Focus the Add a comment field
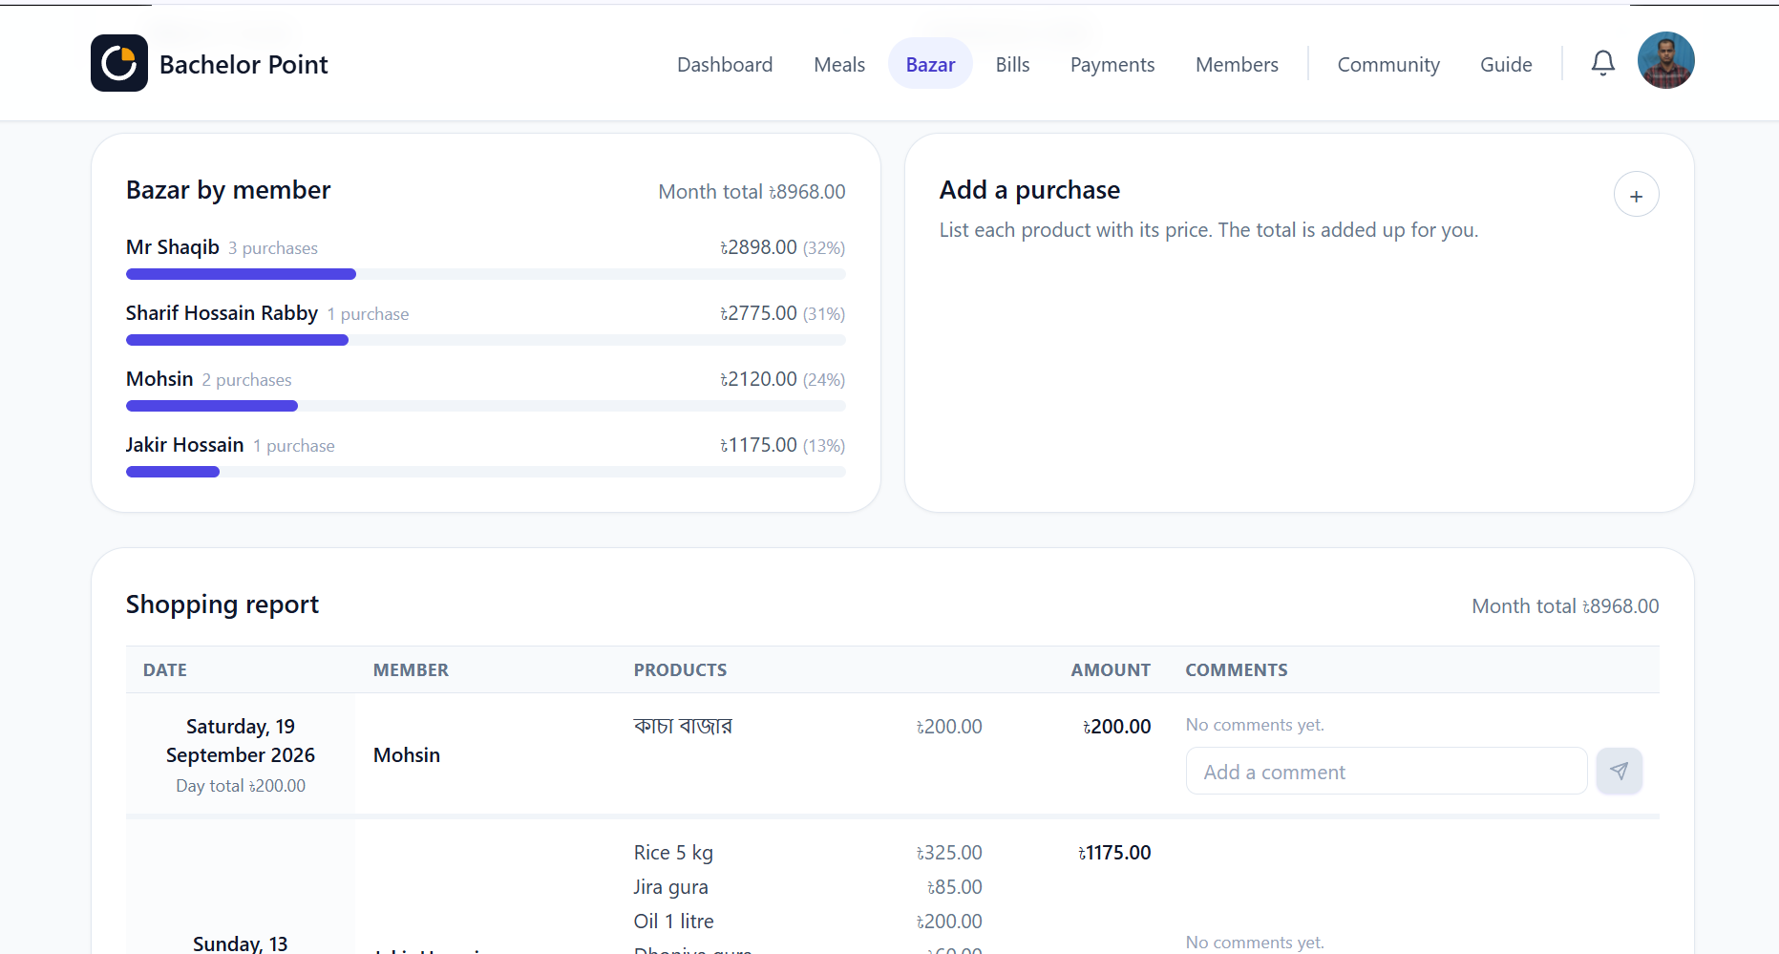This screenshot has width=1779, height=954. tap(1387, 771)
